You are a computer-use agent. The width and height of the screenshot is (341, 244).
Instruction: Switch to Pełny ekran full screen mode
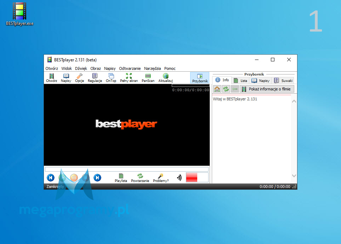tap(129, 78)
